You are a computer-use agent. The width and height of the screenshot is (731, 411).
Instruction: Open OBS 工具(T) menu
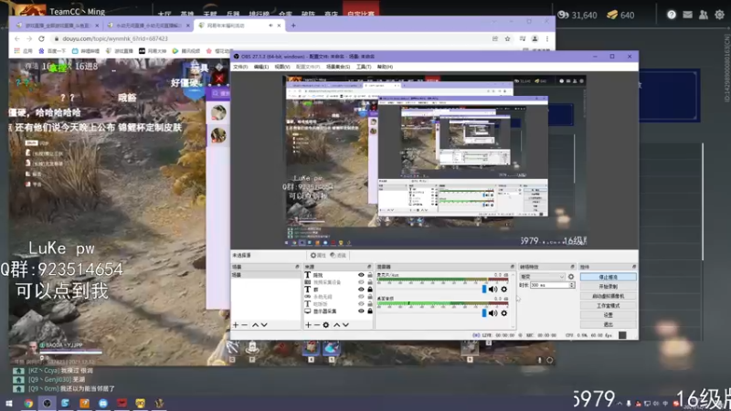[364, 67]
